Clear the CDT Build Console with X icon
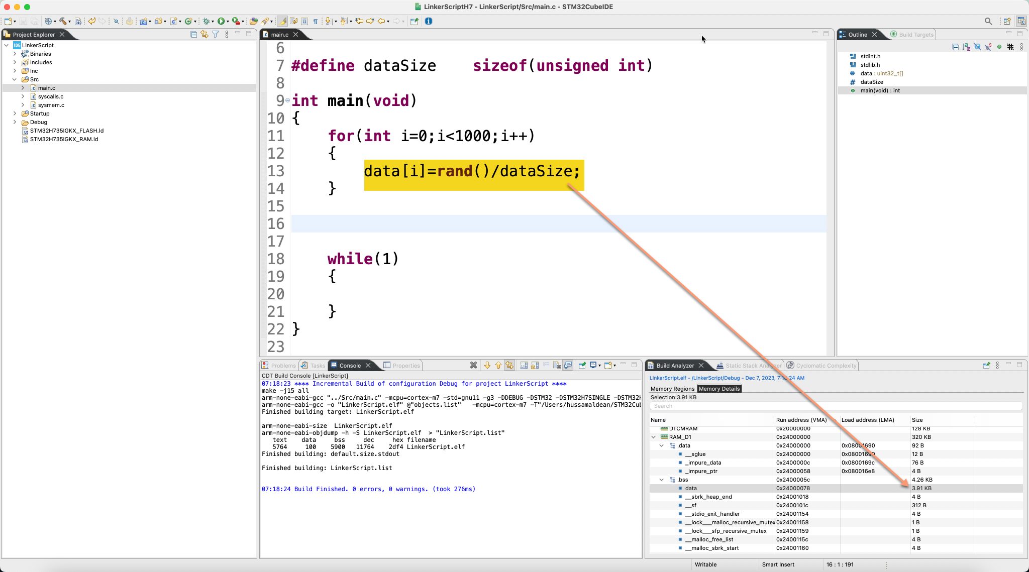Image resolution: width=1029 pixels, height=572 pixels. 473,366
